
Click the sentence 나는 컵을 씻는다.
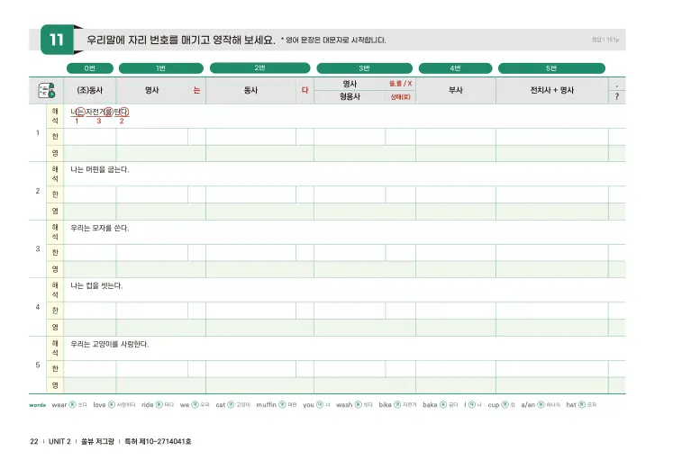click(x=96, y=285)
